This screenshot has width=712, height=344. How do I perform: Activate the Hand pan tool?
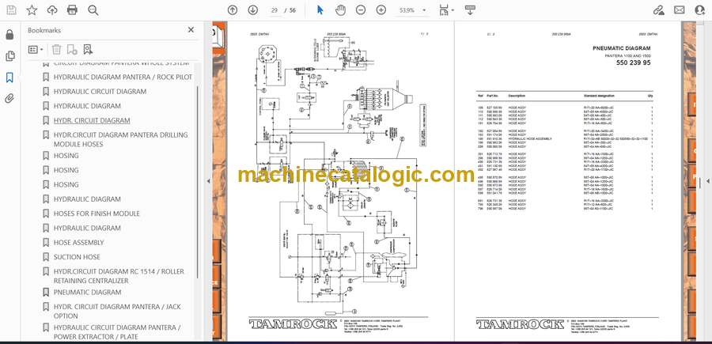point(340,10)
